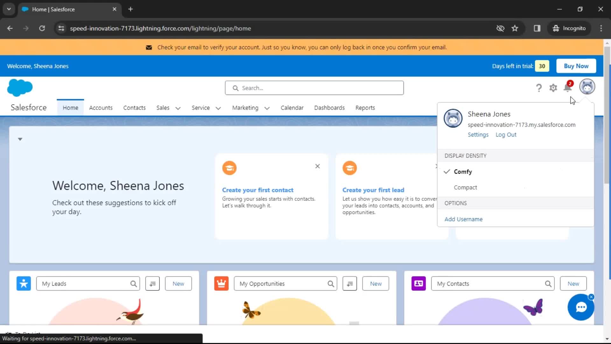Open a new browser tab

click(x=130, y=9)
